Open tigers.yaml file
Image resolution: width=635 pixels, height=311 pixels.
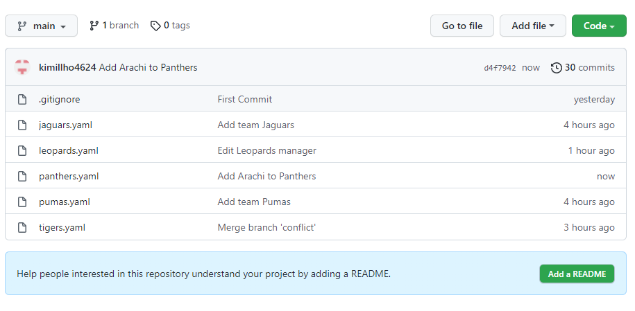tap(62, 227)
